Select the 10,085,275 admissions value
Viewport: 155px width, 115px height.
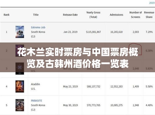[117, 105]
